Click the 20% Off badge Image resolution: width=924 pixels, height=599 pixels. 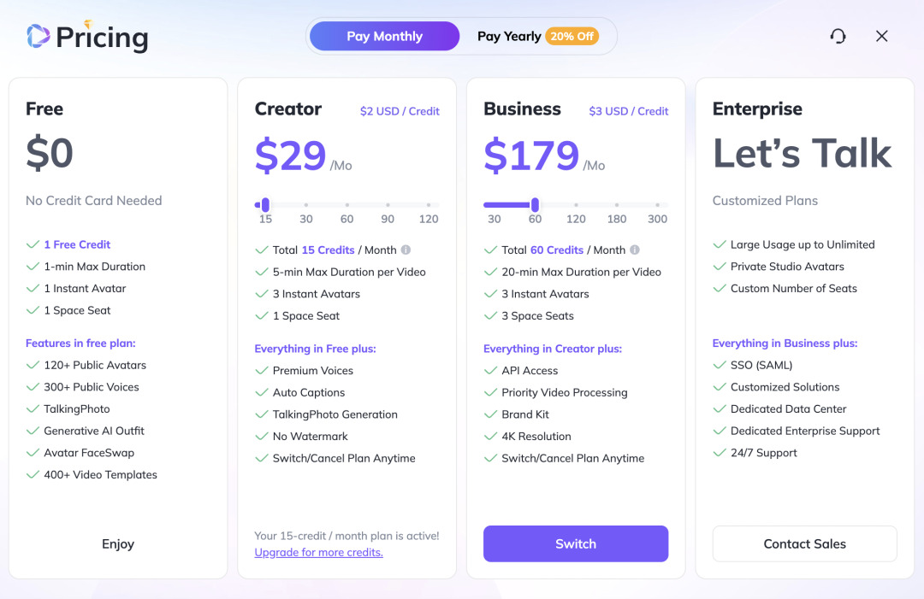click(572, 37)
